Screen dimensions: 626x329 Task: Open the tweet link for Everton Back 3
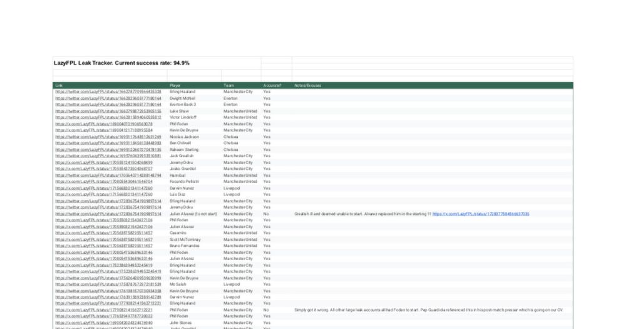108,105
